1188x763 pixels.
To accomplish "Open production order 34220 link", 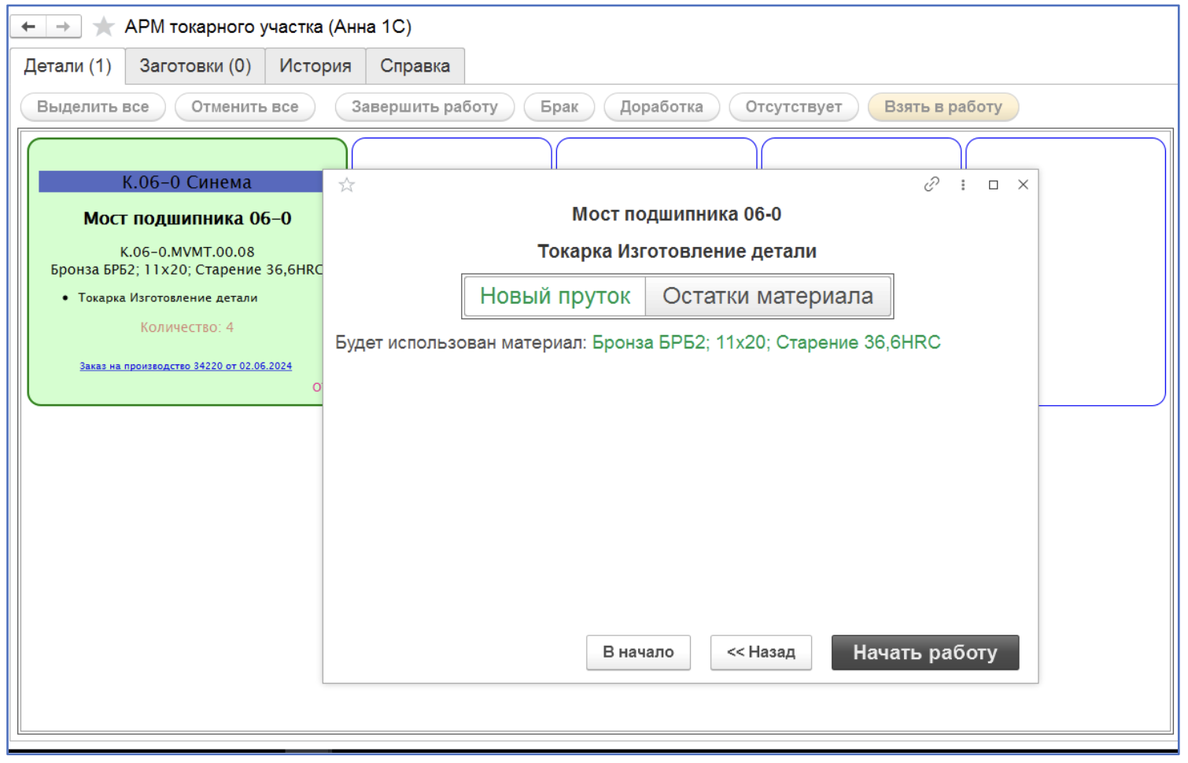I will click(186, 366).
